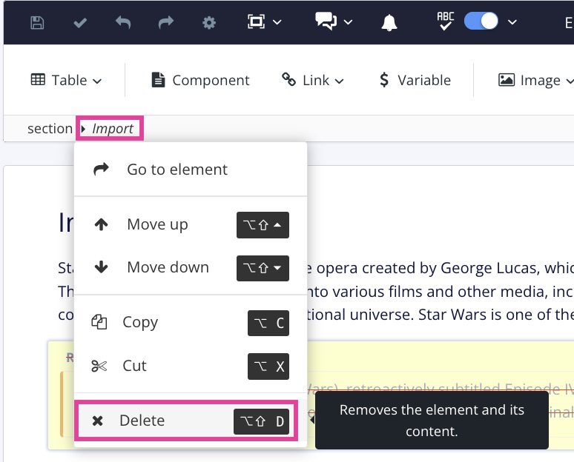The height and width of the screenshot is (462, 574).
Task: Click the section breadcrumb element
Action: click(50, 129)
